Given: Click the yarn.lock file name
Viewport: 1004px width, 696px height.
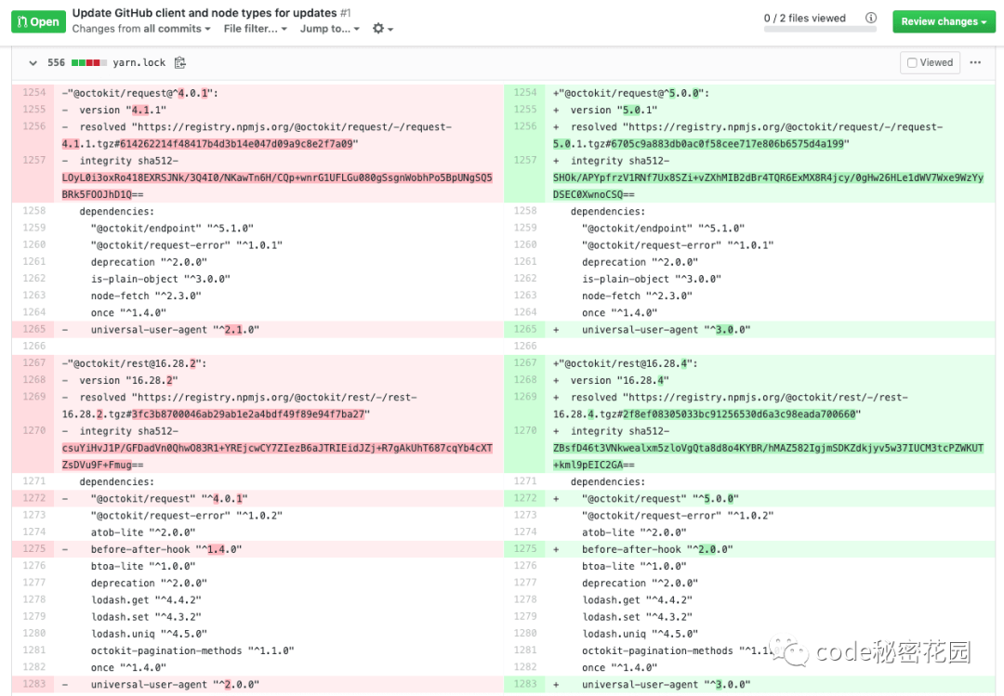Looking at the screenshot, I should (139, 63).
